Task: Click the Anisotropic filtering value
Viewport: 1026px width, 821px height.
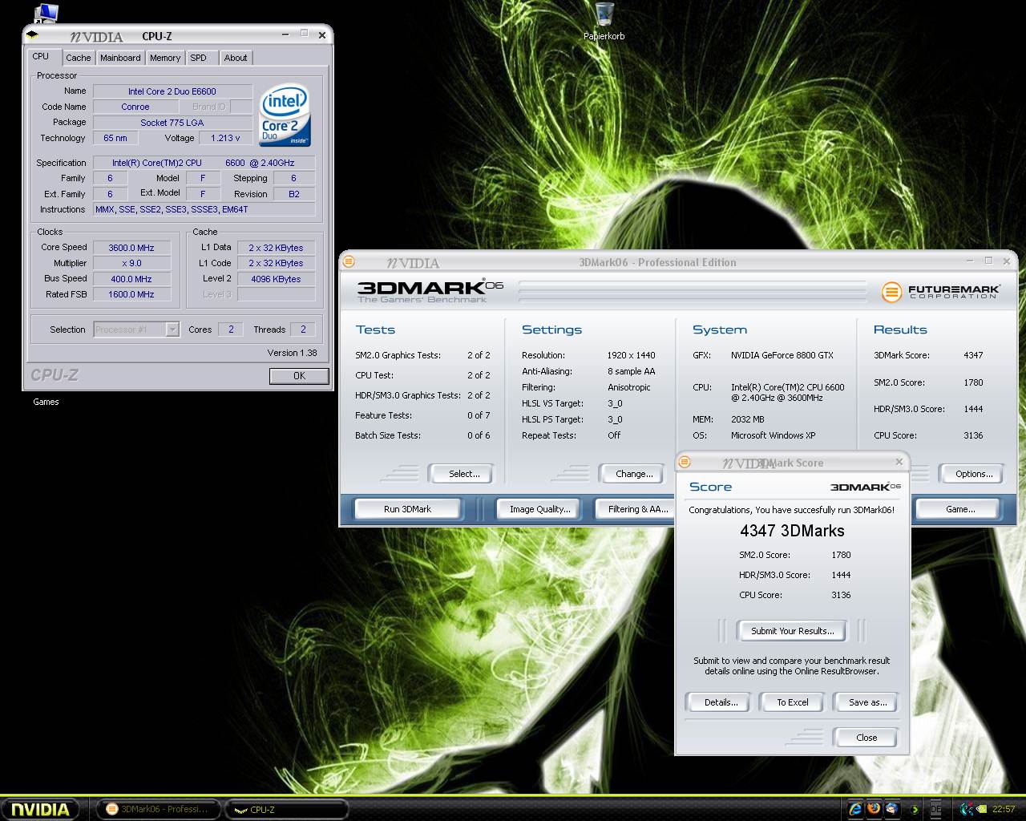Action: coord(629,387)
